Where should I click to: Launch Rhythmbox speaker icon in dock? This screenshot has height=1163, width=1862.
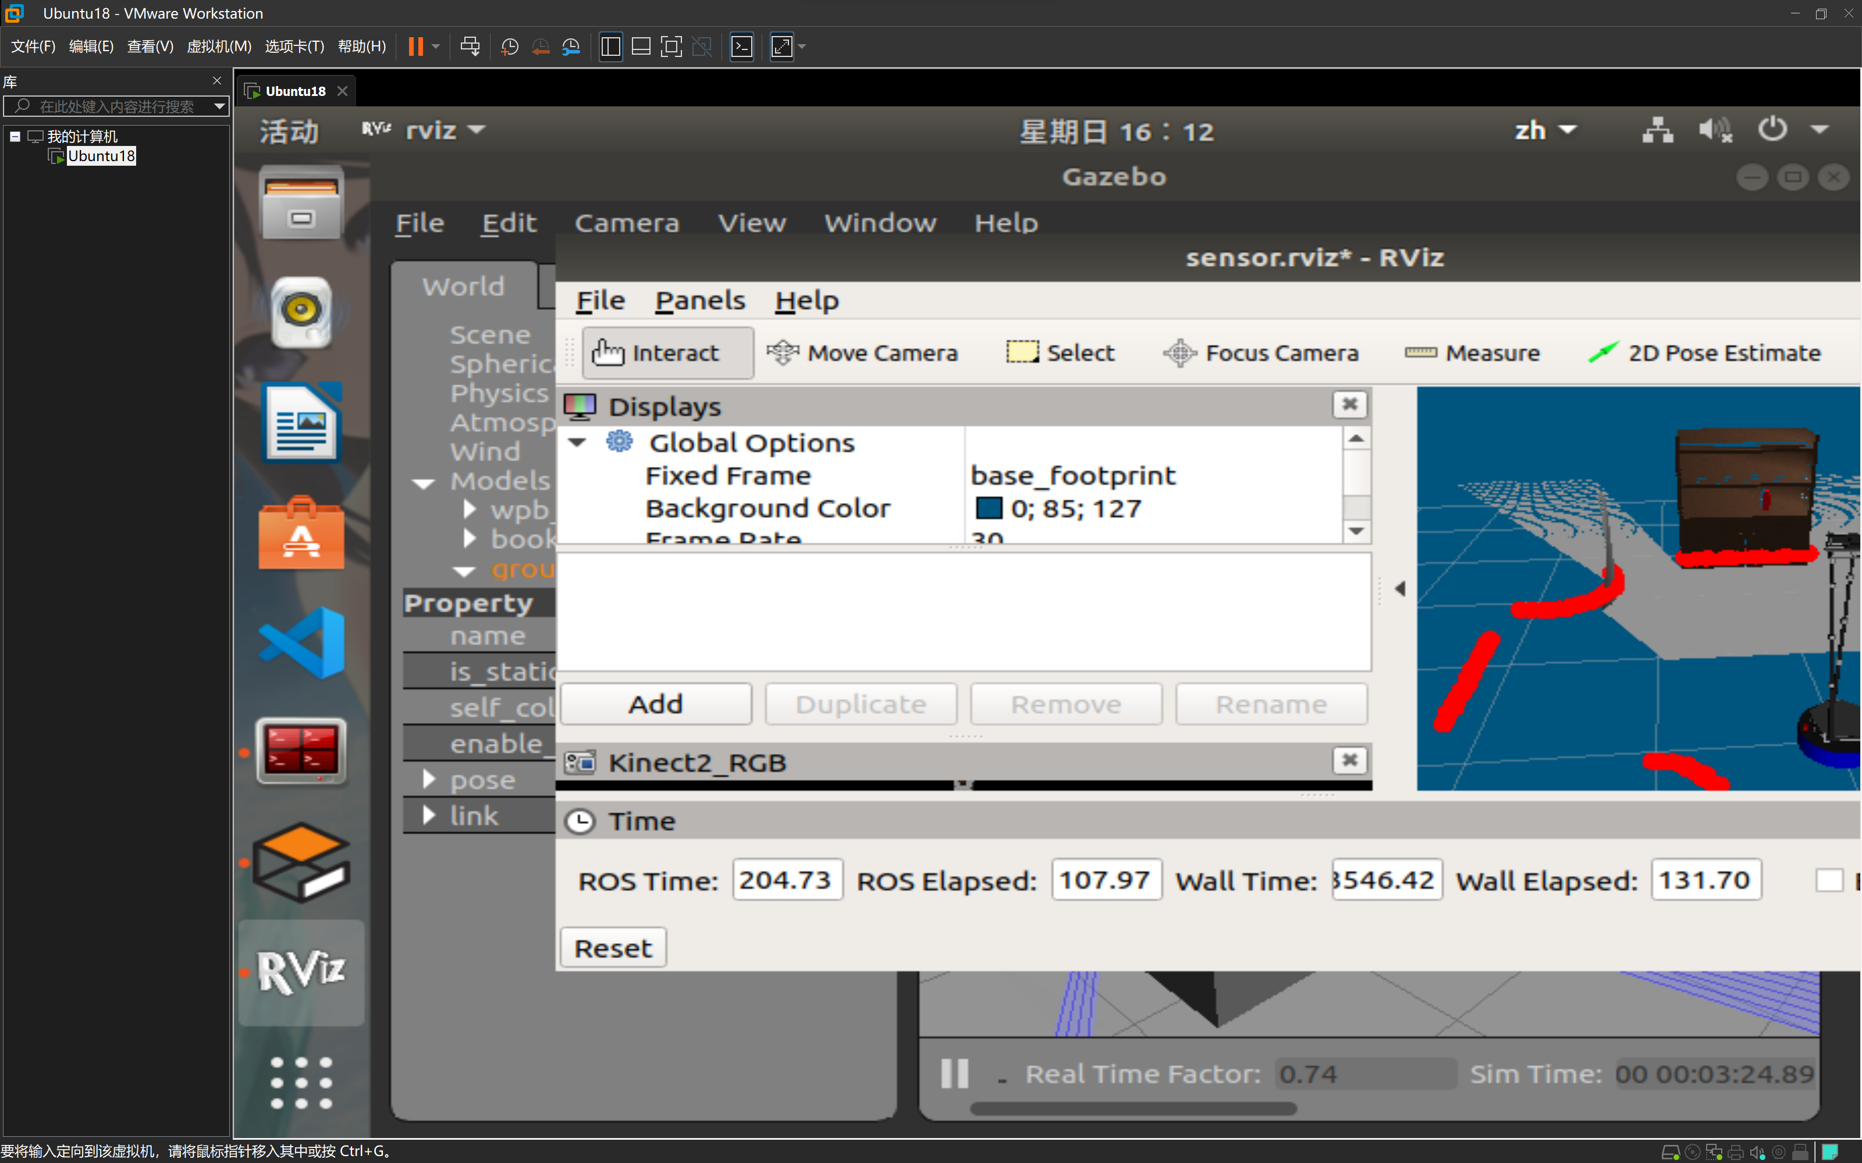301,312
